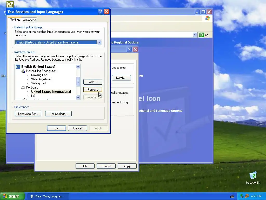Click the Handwriting Recognition pen icon

coord(23,71)
